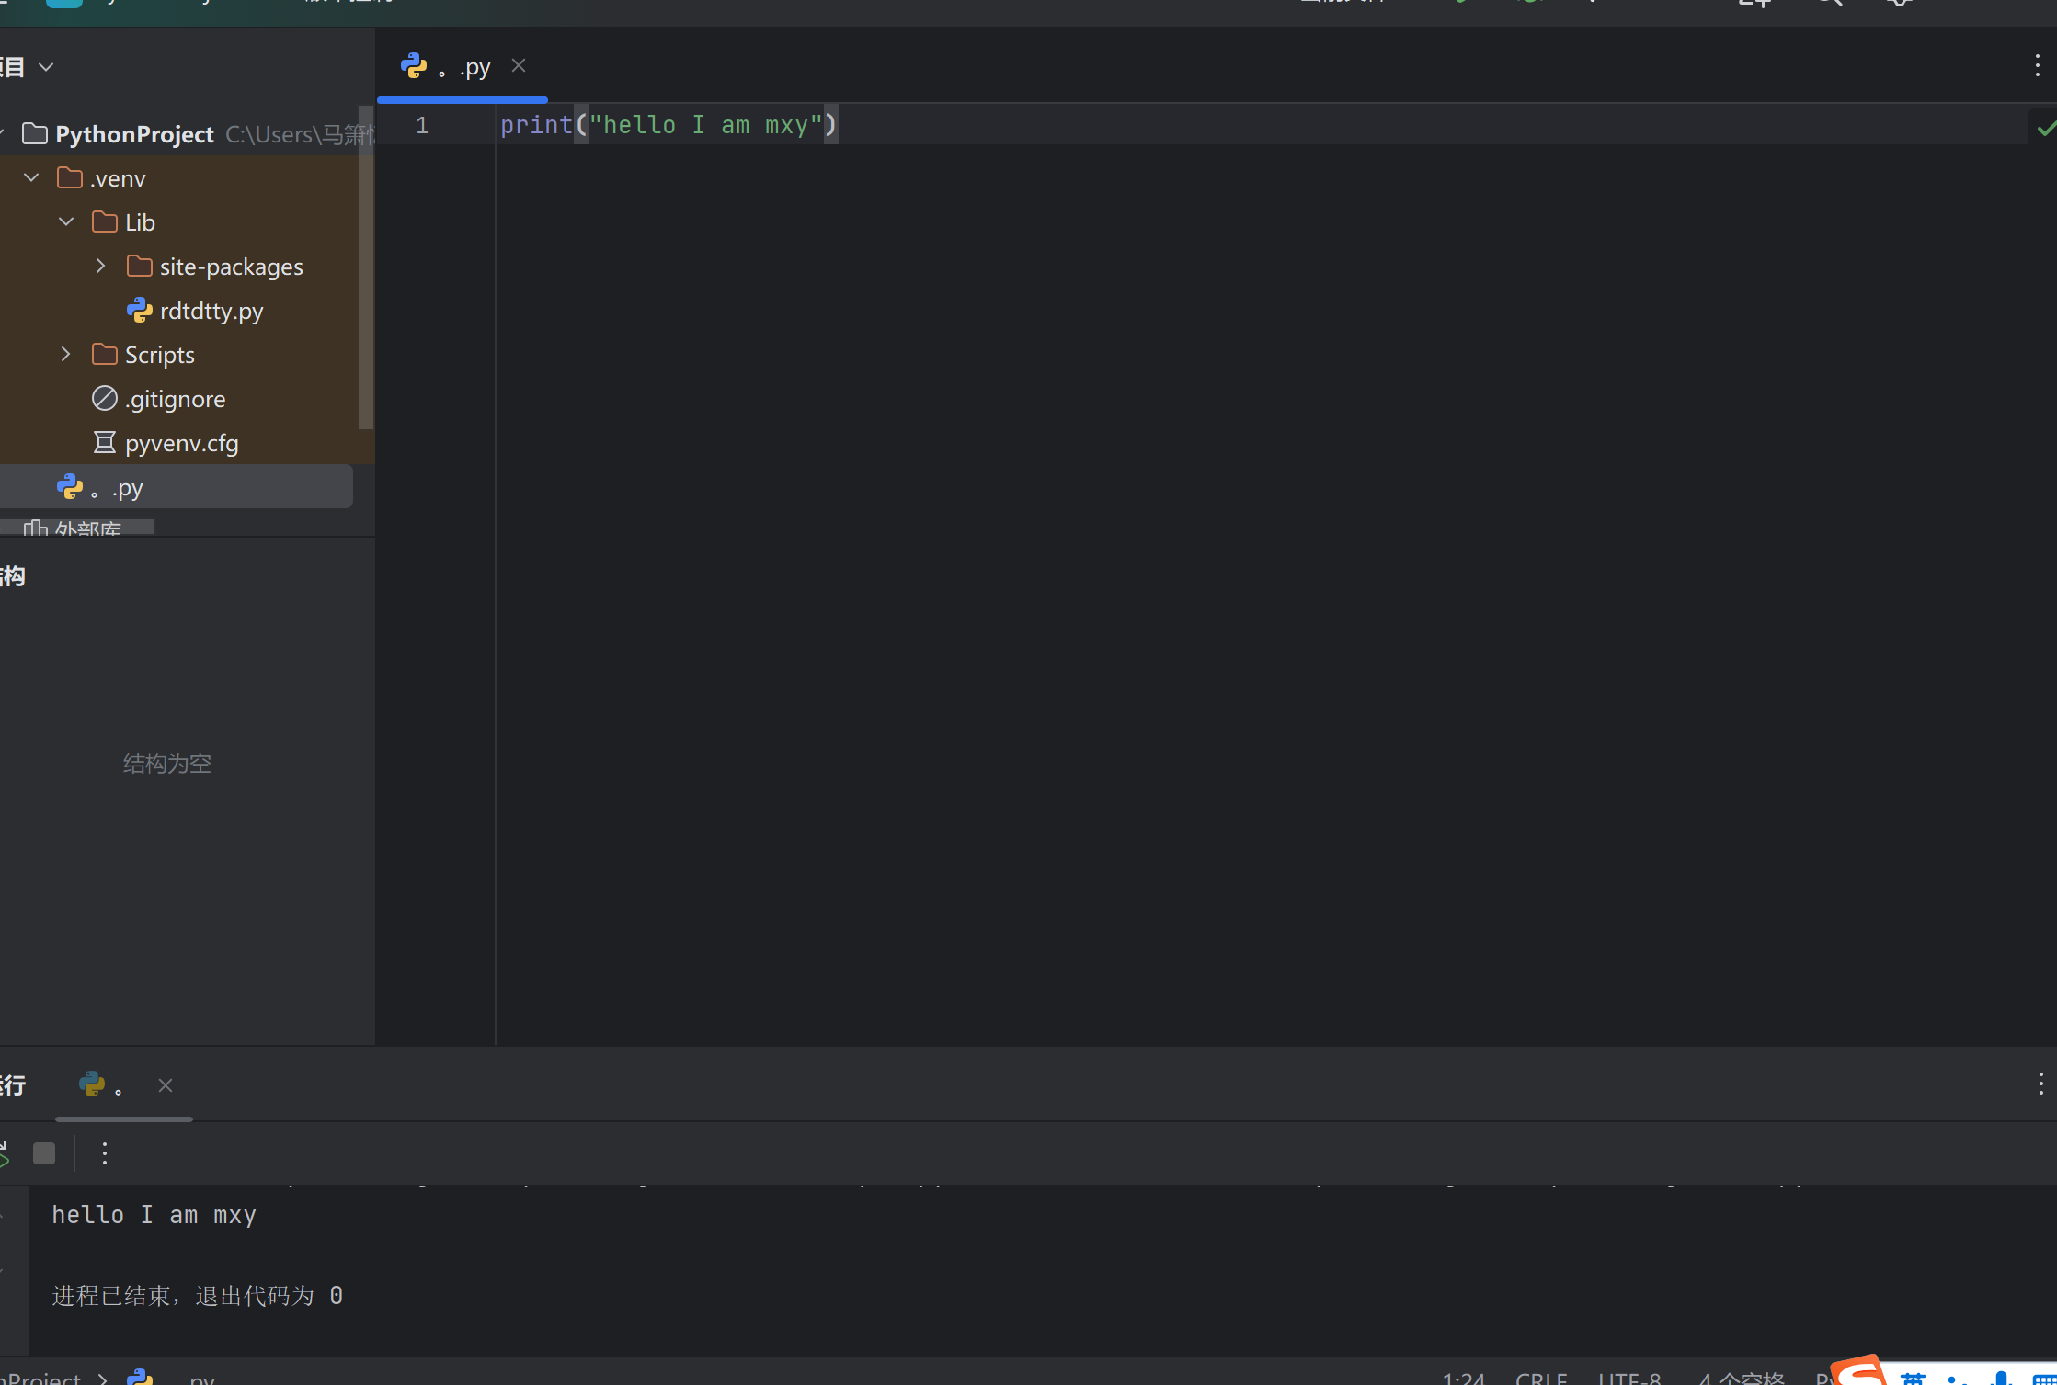Collapse the Lib folder chevron
The width and height of the screenshot is (2057, 1385).
pyautogui.click(x=66, y=221)
